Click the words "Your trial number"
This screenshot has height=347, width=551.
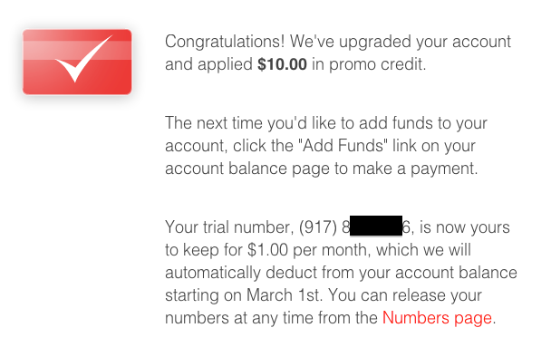tap(227, 227)
